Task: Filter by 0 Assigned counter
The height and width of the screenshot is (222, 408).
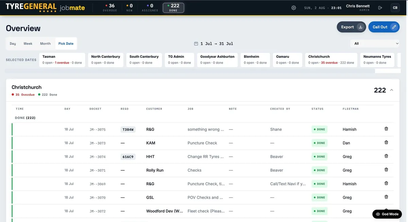Action: 150,7
